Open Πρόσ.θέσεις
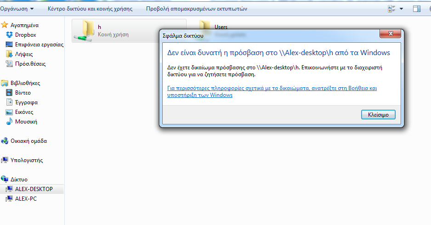431x225 pixels. [x=30, y=64]
